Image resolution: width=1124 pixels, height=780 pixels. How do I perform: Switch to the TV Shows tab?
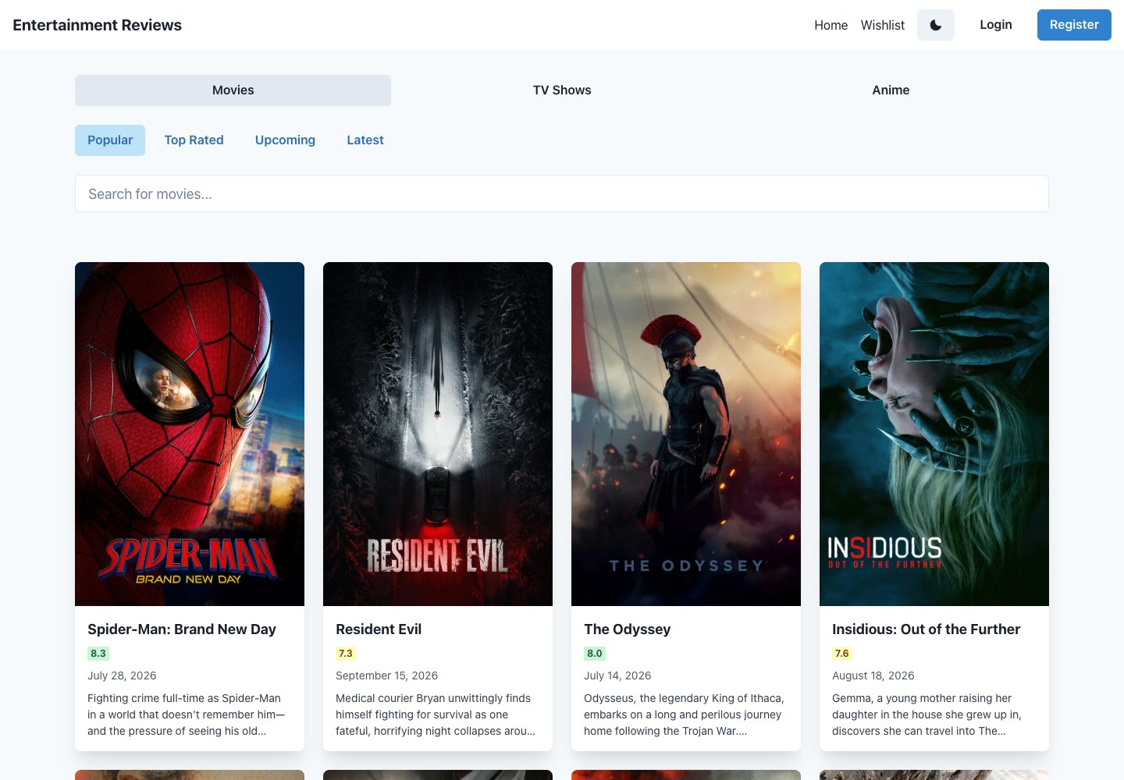pyautogui.click(x=562, y=90)
